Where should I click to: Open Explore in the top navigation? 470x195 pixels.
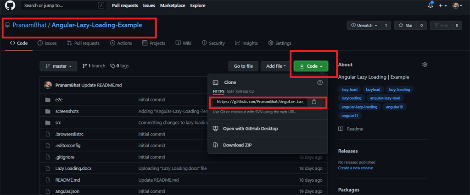click(198, 5)
